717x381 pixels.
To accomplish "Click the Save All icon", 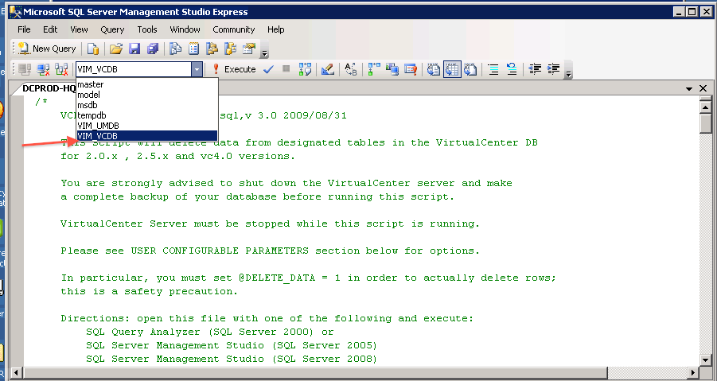I will [152, 49].
